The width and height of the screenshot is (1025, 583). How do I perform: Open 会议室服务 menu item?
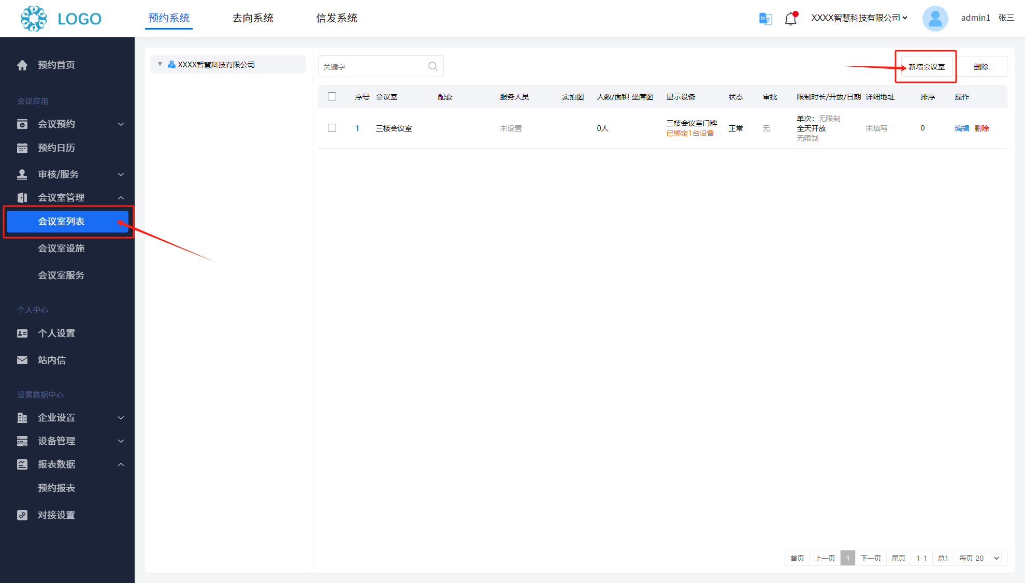coord(61,275)
